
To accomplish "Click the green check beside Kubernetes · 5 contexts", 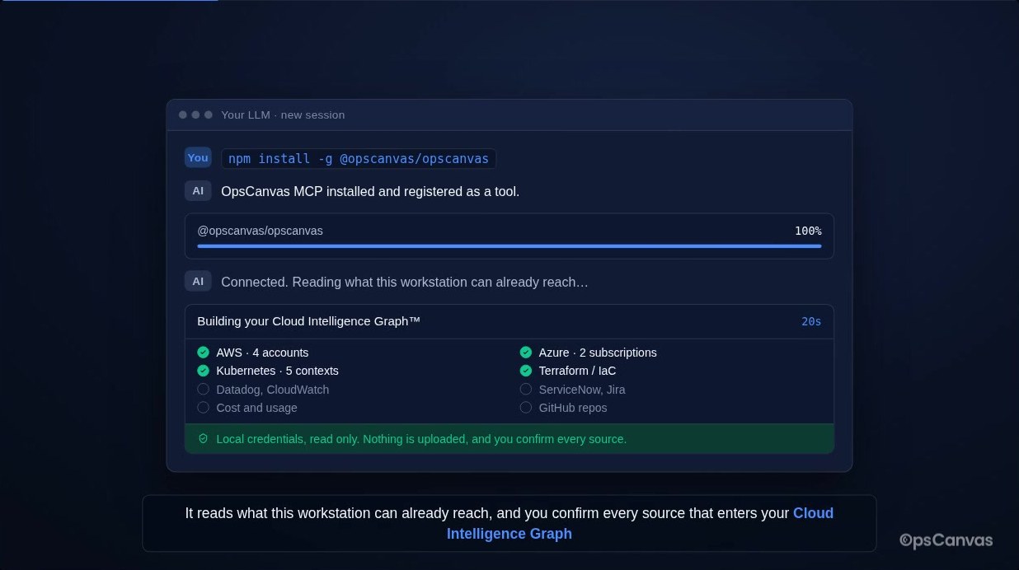I will point(204,371).
